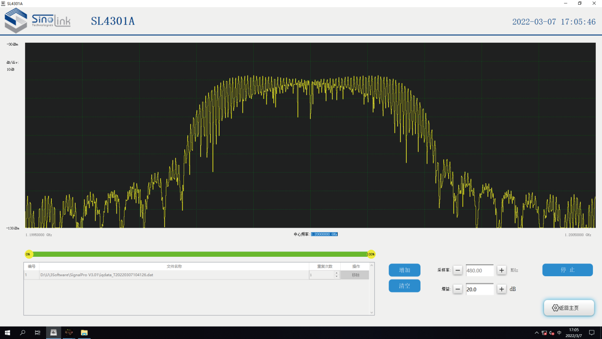Click the taskbar clock showing 17:05
The image size is (602, 339).
[x=574, y=332]
